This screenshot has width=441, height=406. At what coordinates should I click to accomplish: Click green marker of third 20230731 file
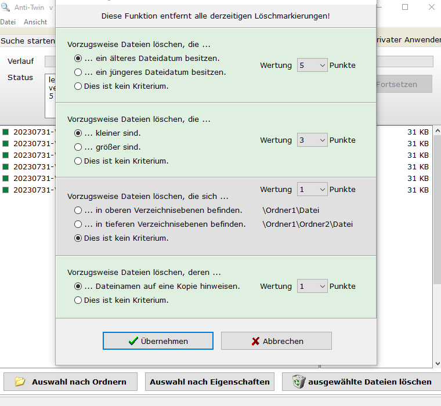(x=6, y=155)
